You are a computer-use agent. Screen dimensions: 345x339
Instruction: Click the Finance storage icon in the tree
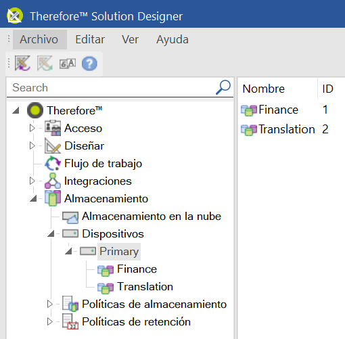point(106,270)
